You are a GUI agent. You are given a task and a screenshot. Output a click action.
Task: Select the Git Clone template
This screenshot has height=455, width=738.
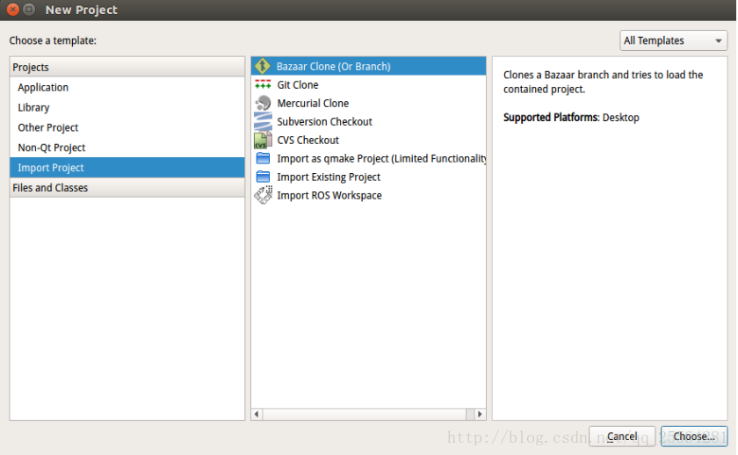(368, 84)
